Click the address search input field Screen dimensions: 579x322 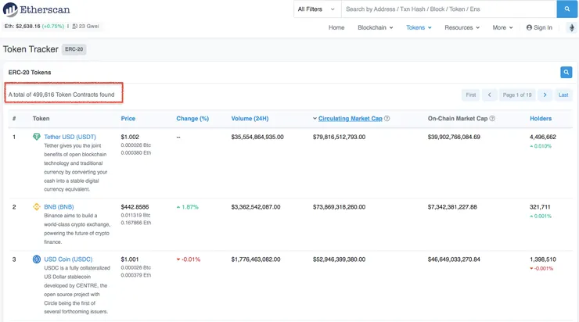448,9
